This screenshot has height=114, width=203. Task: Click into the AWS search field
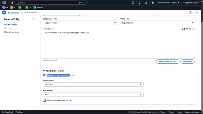click(51, 3)
